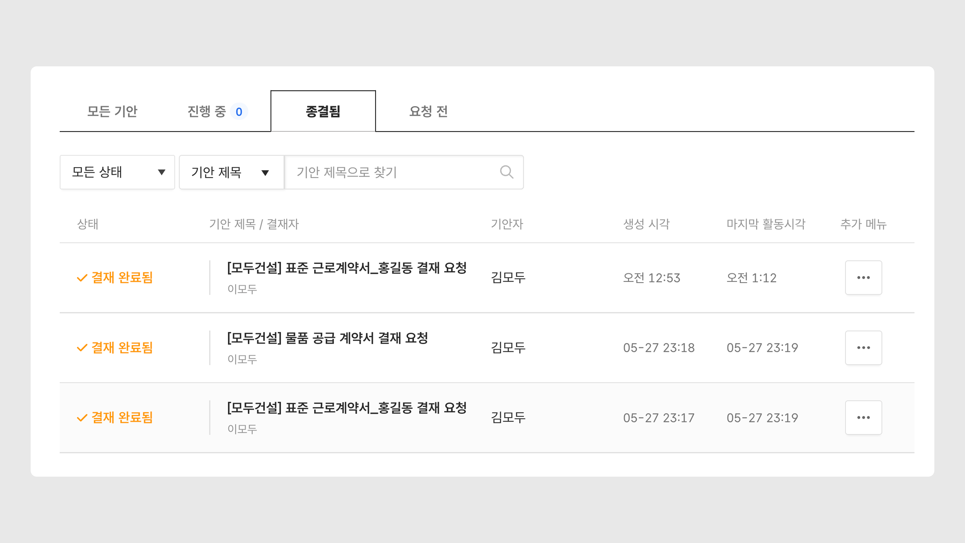
Task: Click checkmark icon in first row status
Action: (x=82, y=278)
